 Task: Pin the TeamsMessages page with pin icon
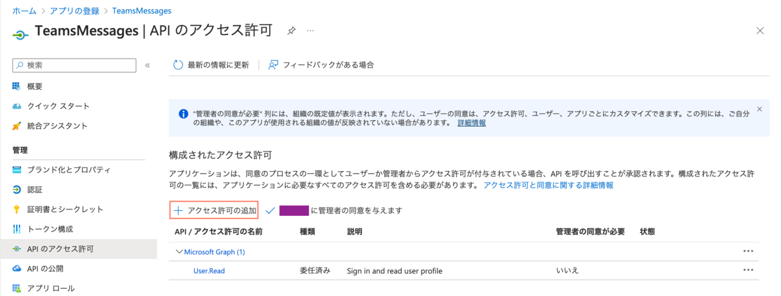(292, 31)
